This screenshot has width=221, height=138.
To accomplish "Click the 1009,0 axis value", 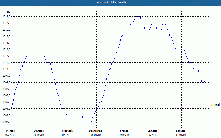I will click(x=6, y=76).
